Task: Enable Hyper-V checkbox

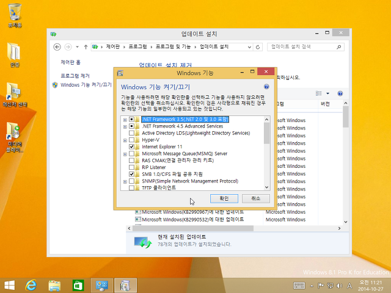Action: (131, 140)
